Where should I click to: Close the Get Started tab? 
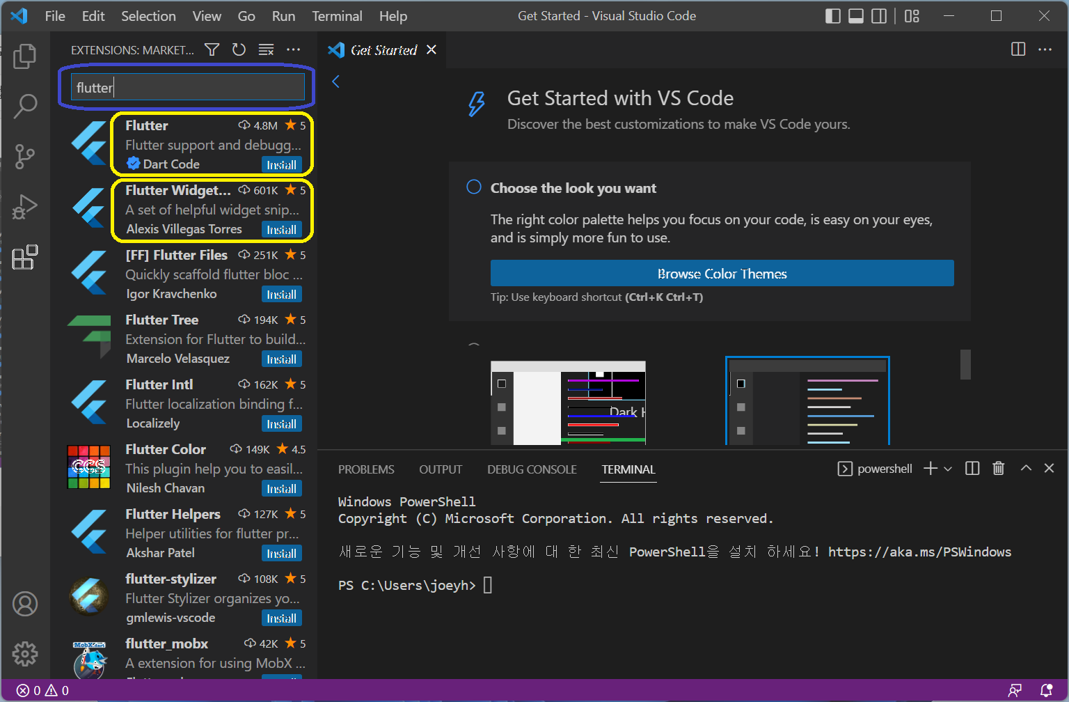pyautogui.click(x=431, y=49)
